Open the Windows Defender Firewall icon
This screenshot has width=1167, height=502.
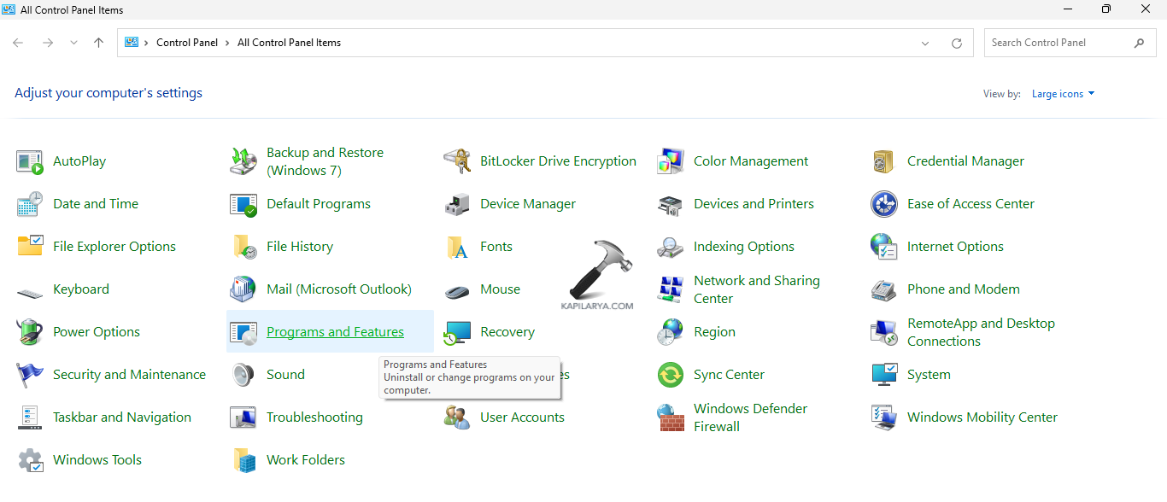(x=671, y=417)
